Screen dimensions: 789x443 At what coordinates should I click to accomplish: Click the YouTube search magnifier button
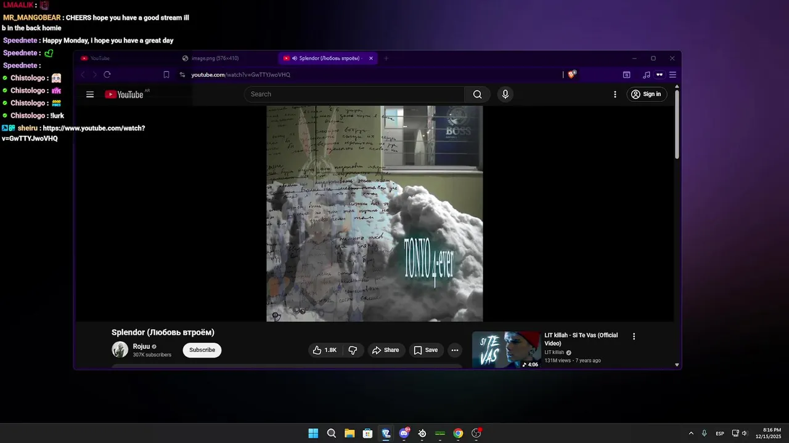point(478,94)
